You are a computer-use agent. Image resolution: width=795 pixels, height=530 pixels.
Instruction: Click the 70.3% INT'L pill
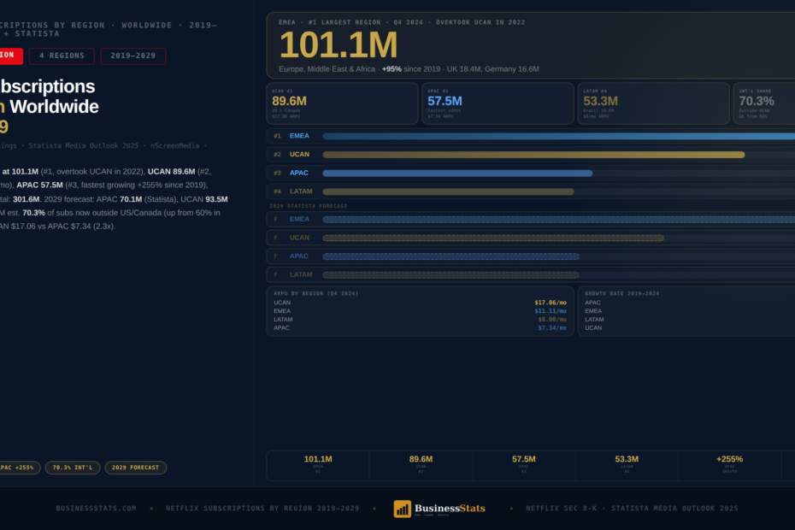point(73,468)
